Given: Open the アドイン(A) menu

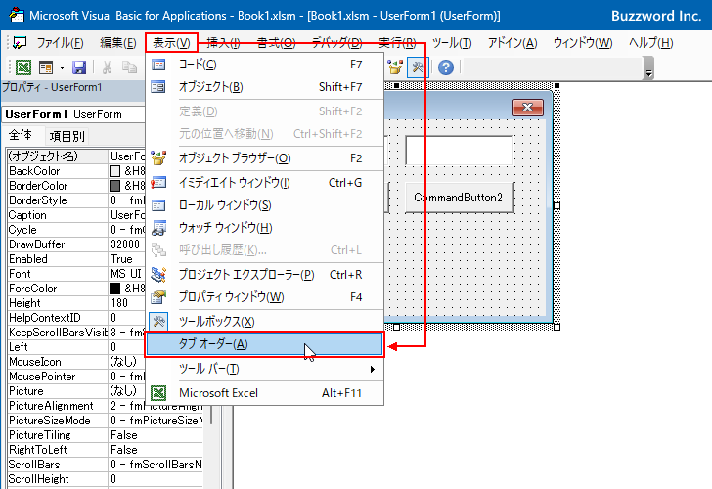Looking at the screenshot, I should pyautogui.click(x=512, y=43).
